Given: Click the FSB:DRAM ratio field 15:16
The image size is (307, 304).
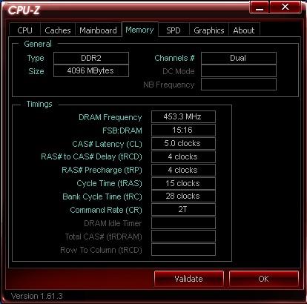Looking at the screenshot, I should [183, 130].
